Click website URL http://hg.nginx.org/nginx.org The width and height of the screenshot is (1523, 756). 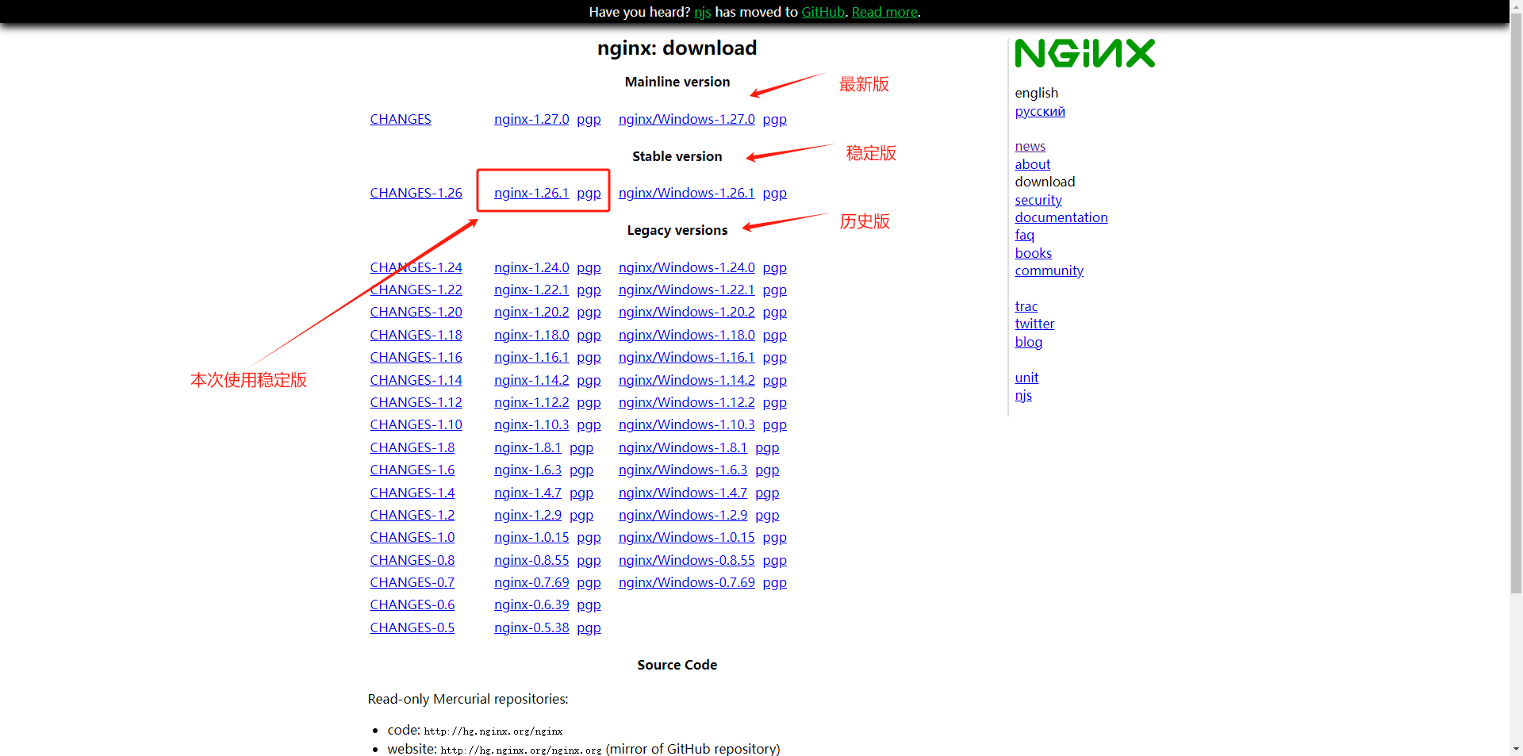[x=521, y=750]
